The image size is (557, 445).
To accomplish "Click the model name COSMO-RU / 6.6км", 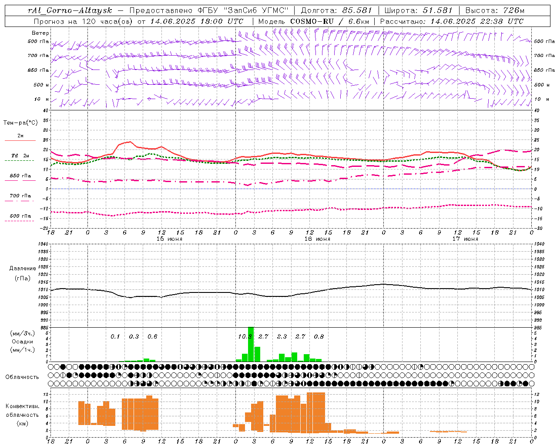I will coord(330,21).
